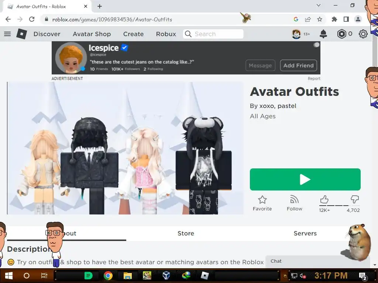
Task: Click muted volume tray icon
Action: [x=303, y=276]
